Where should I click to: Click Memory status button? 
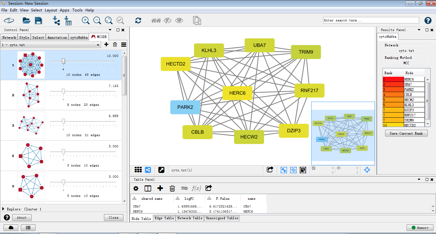point(420,228)
